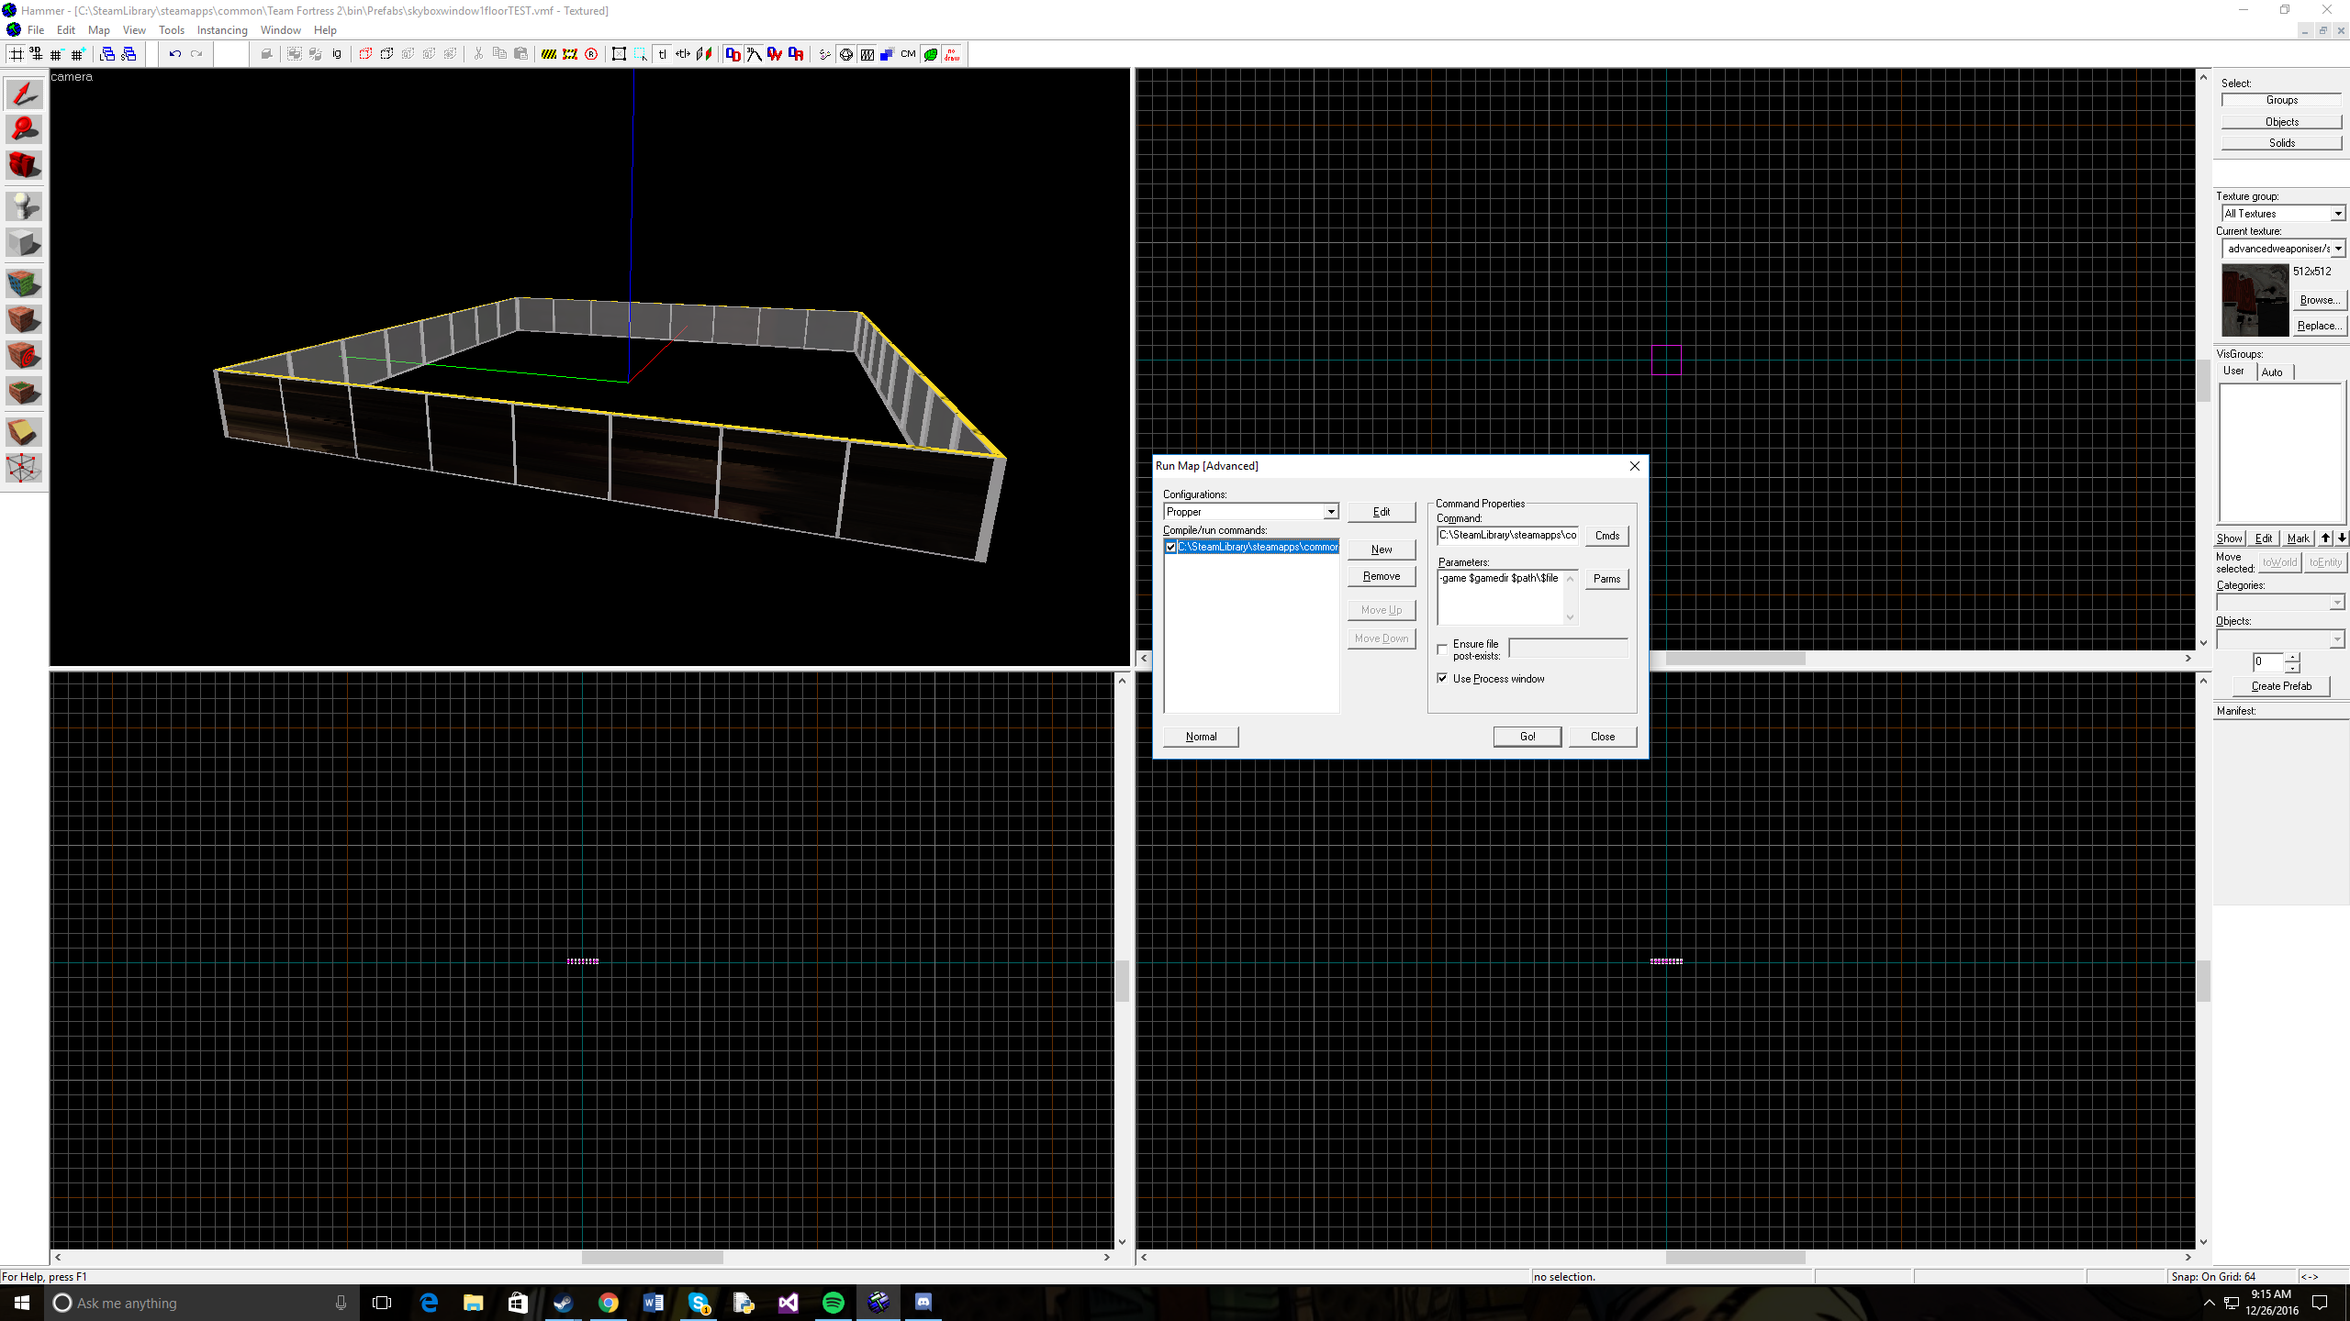Toggle Ignore Groups (ig) mode
The image size is (2350, 1321).
[337, 54]
